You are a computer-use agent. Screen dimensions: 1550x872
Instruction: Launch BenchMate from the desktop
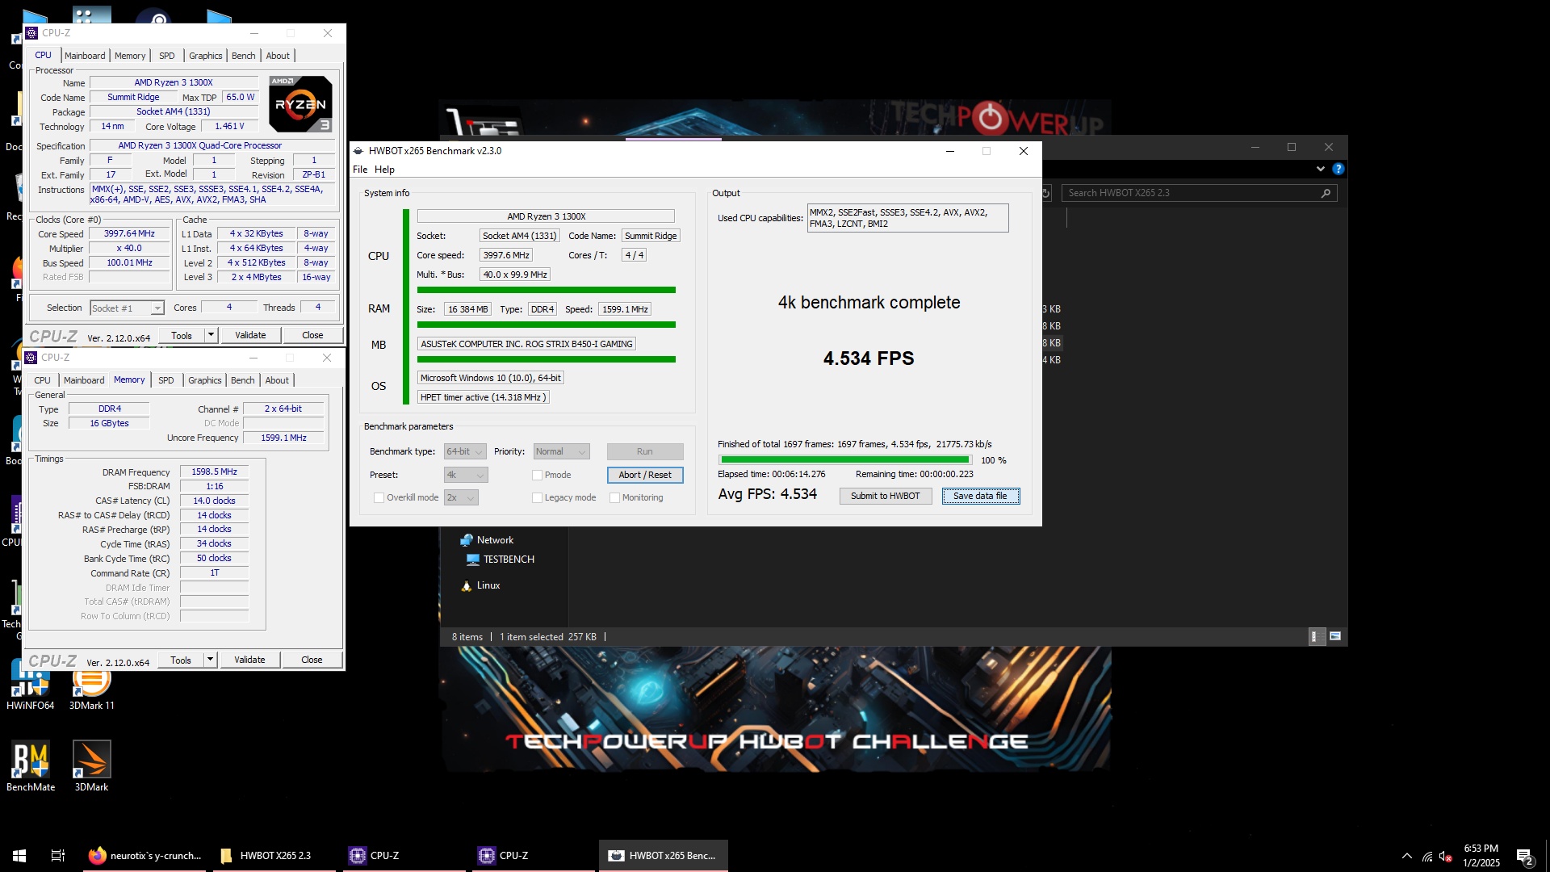[31, 766]
